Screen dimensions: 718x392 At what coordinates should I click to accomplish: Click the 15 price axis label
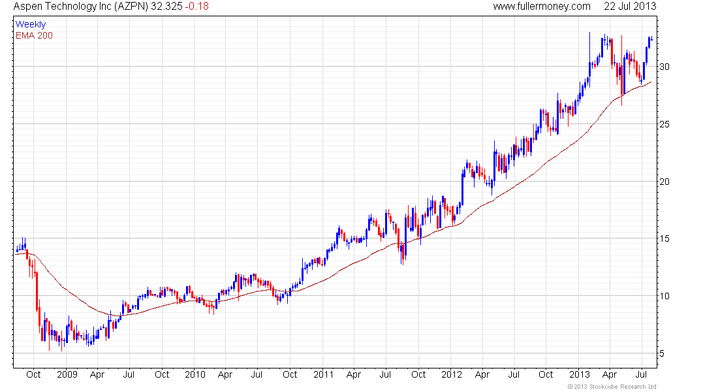pyautogui.click(x=664, y=238)
